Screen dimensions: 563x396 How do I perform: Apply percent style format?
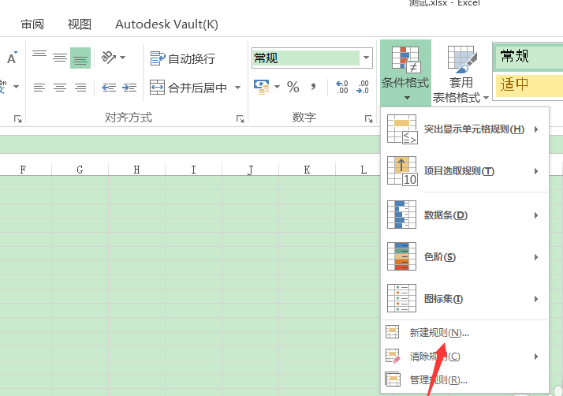click(x=293, y=87)
